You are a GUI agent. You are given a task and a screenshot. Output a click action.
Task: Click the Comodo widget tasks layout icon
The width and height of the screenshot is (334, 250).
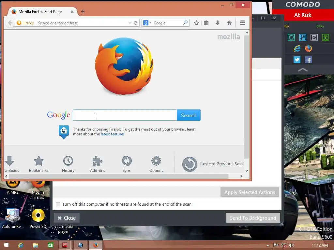(x=302, y=38)
